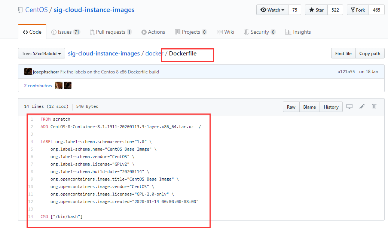View the 522 stargazers count
Image resolution: width=388 pixels, height=233 pixels.
[335, 10]
